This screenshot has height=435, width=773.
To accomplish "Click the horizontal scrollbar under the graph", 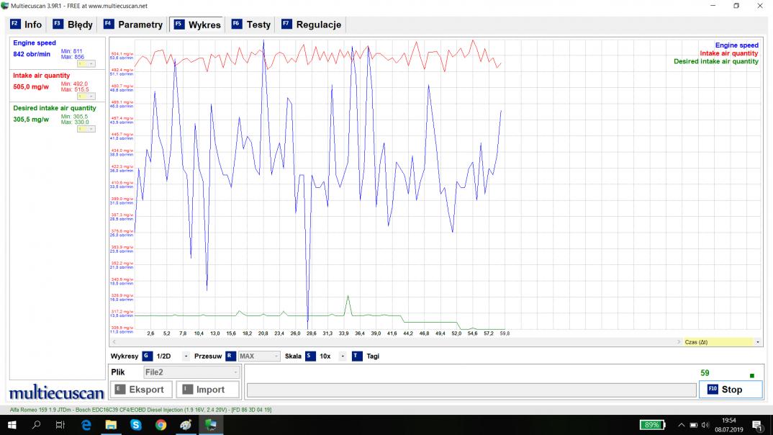I will click(x=396, y=342).
